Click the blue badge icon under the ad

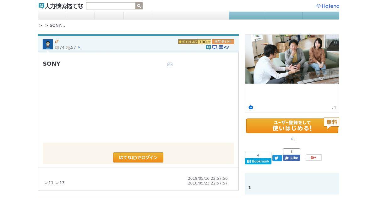[251, 107]
